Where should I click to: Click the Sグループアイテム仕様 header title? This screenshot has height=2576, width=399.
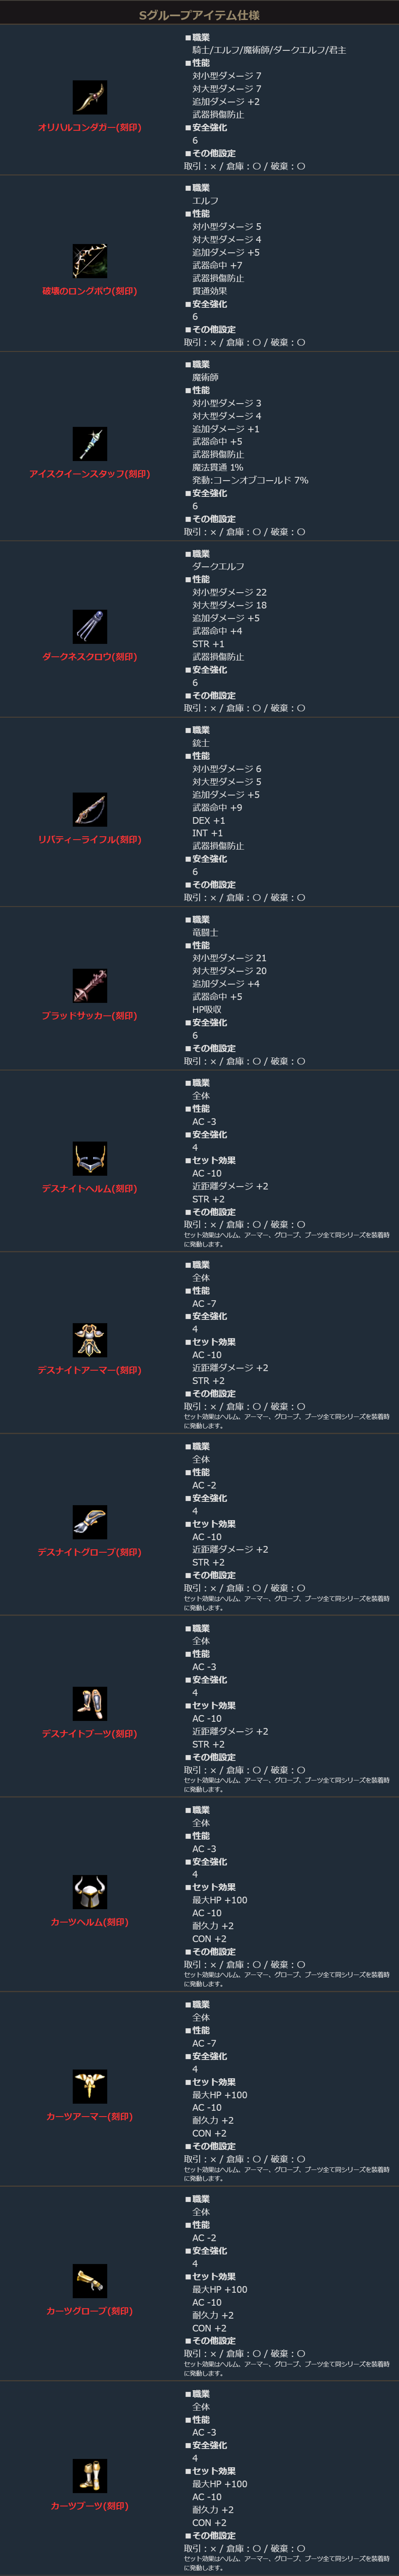pyautogui.click(x=199, y=15)
